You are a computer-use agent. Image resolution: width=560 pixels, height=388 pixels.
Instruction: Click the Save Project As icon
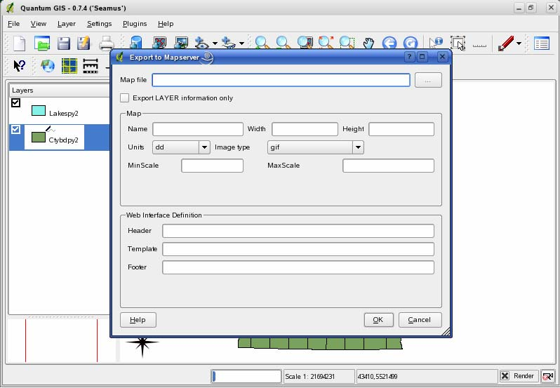[84, 44]
